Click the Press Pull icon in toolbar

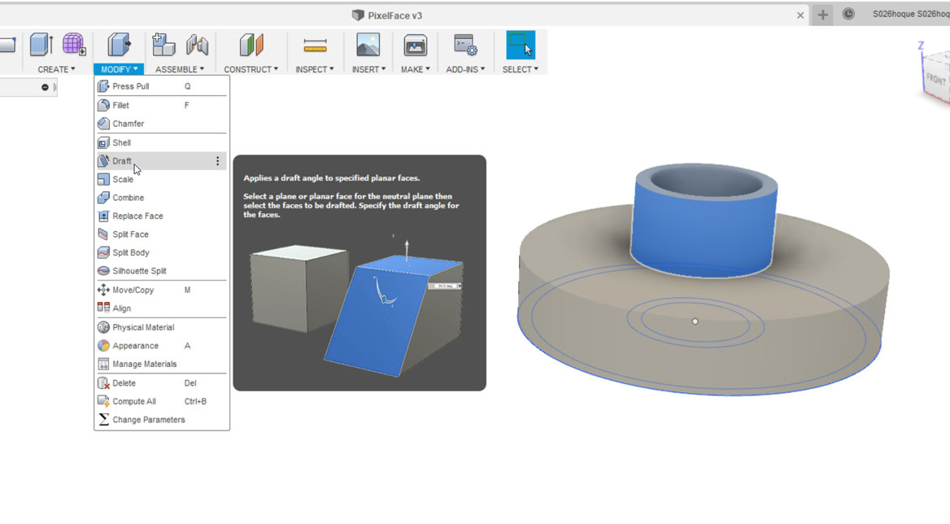[119, 45]
